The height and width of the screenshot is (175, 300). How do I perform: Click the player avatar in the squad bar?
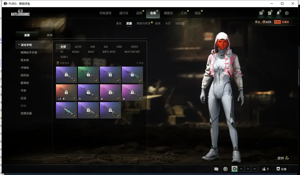pyautogui.click(x=234, y=169)
